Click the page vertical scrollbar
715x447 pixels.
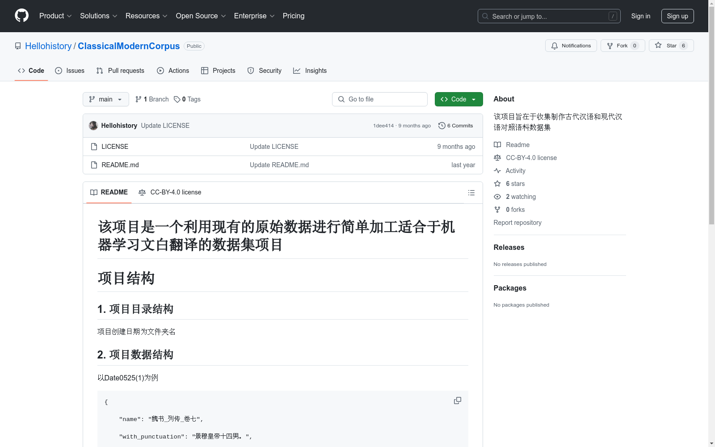tap(711, 115)
